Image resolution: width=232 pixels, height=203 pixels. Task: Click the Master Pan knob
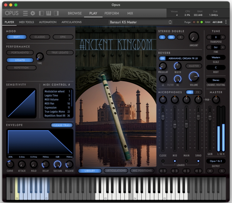(x=216, y=100)
